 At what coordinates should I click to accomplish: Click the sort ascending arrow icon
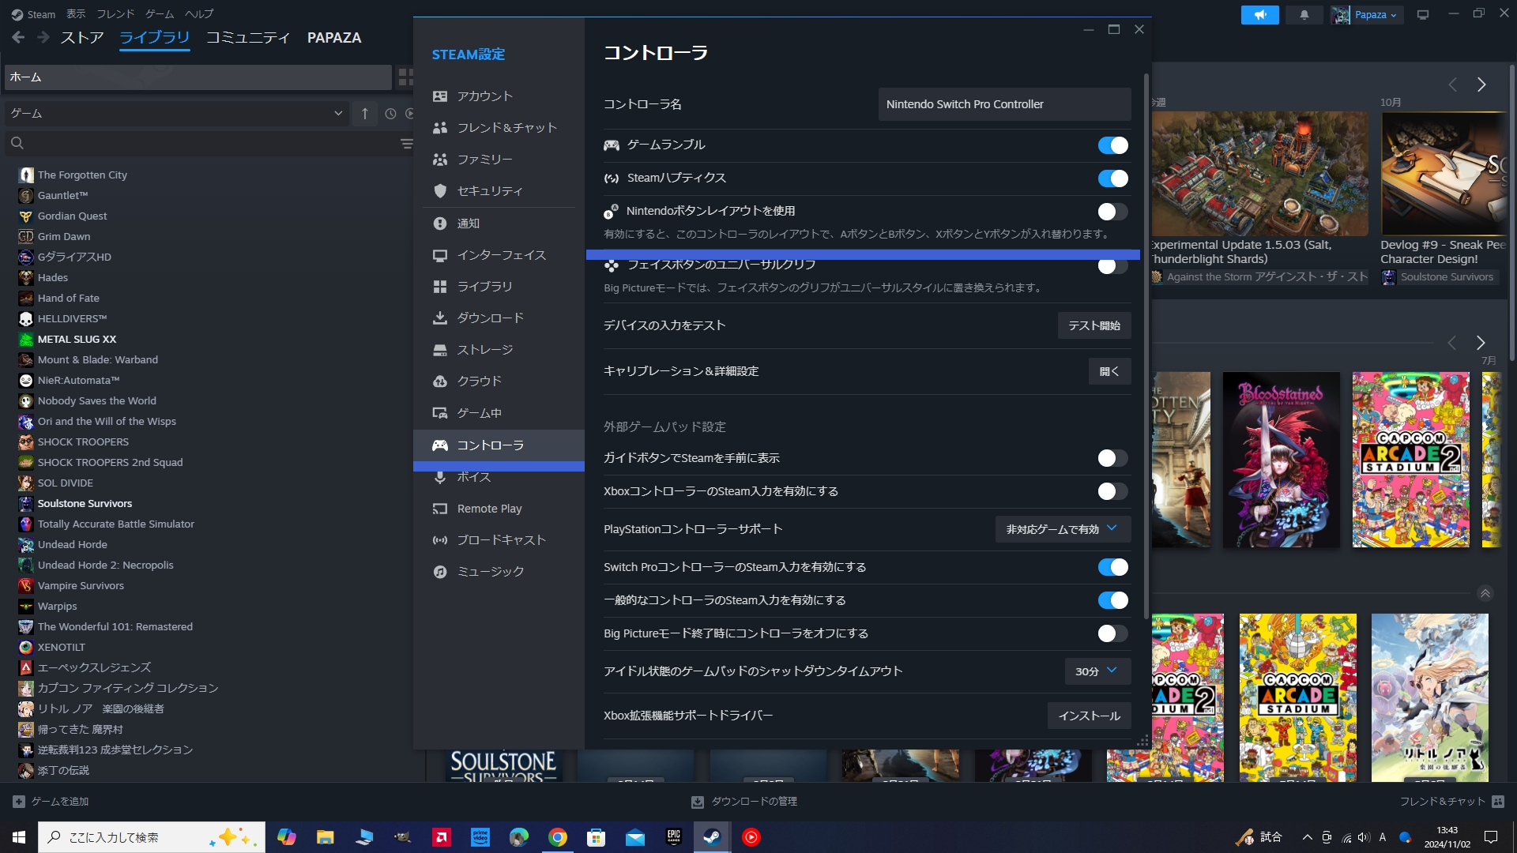coord(365,114)
